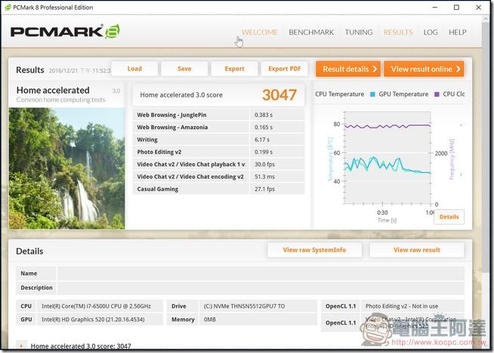Screen dimensions: 494x353
Task: Select the Casual Gaming row
Action: [x=218, y=189]
